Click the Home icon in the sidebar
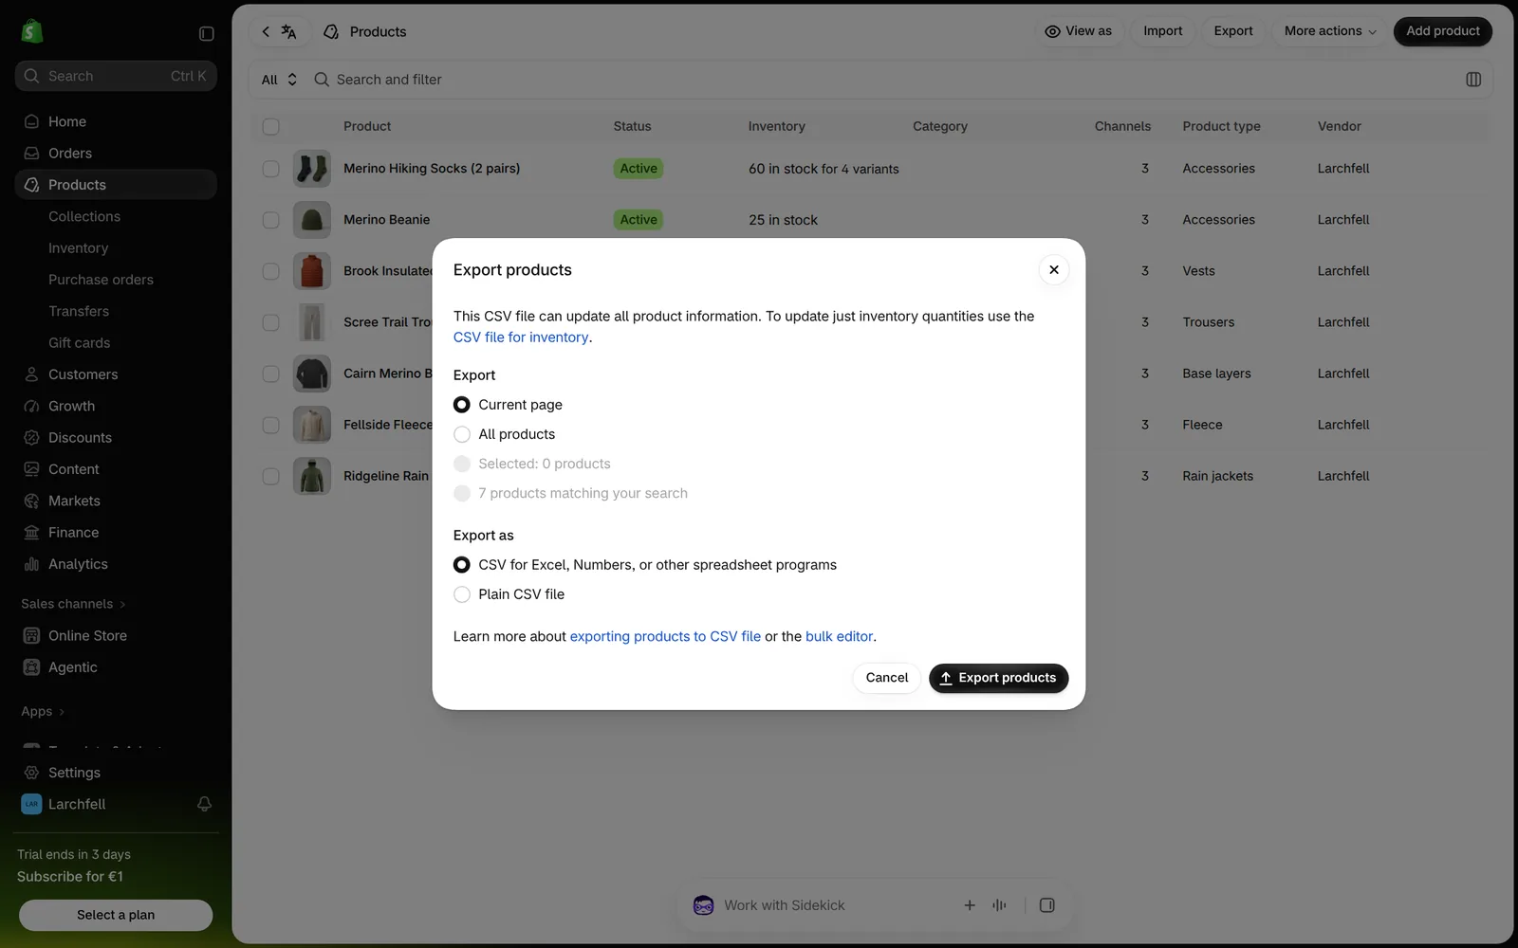Viewport: 1518px width, 948px height. pyautogui.click(x=31, y=121)
